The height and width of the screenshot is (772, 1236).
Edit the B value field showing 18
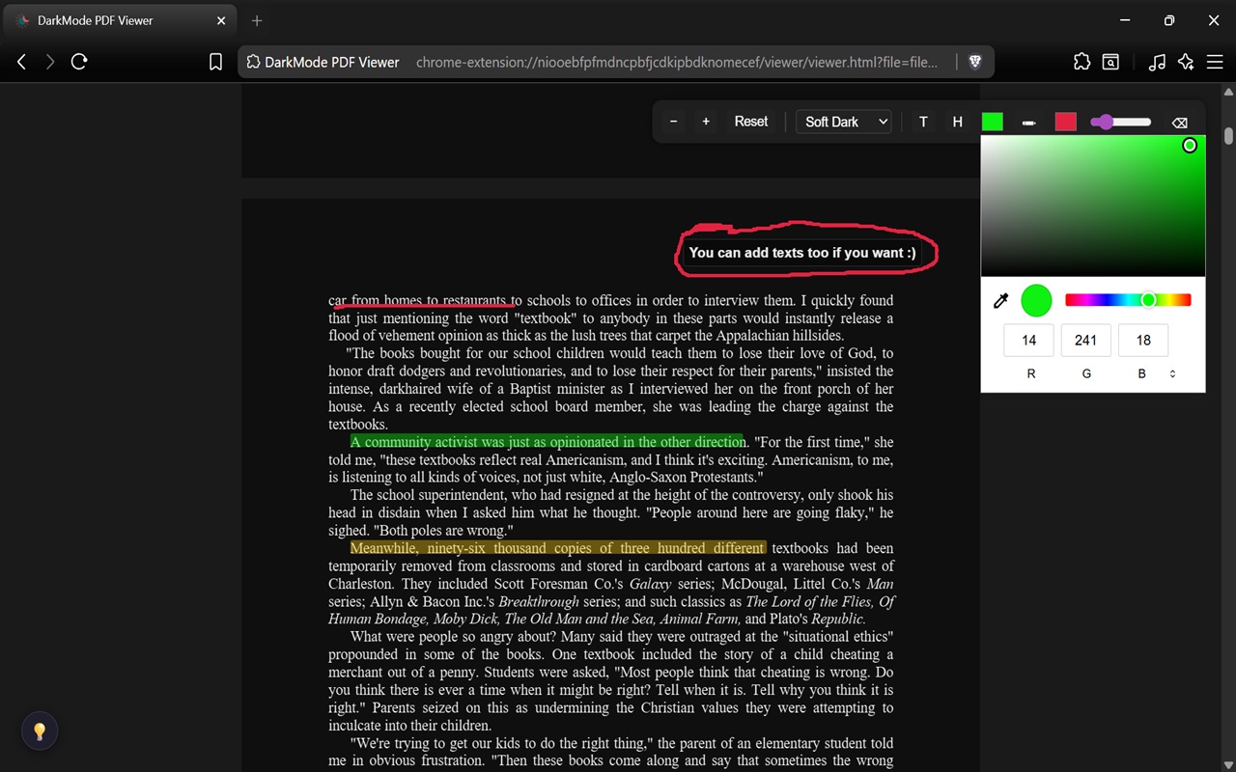point(1143,340)
